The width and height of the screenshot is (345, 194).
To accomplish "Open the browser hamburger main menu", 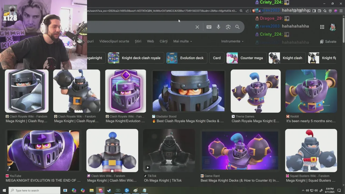I will tap(341, 11).
